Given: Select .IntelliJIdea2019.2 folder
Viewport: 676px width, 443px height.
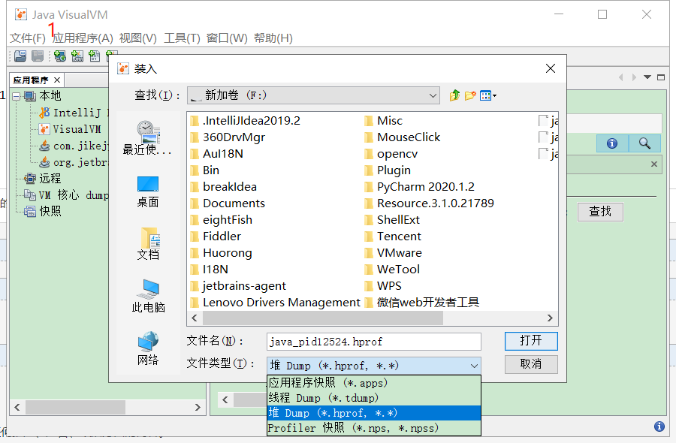Looking at the screenshot, I should click(246, 121).
